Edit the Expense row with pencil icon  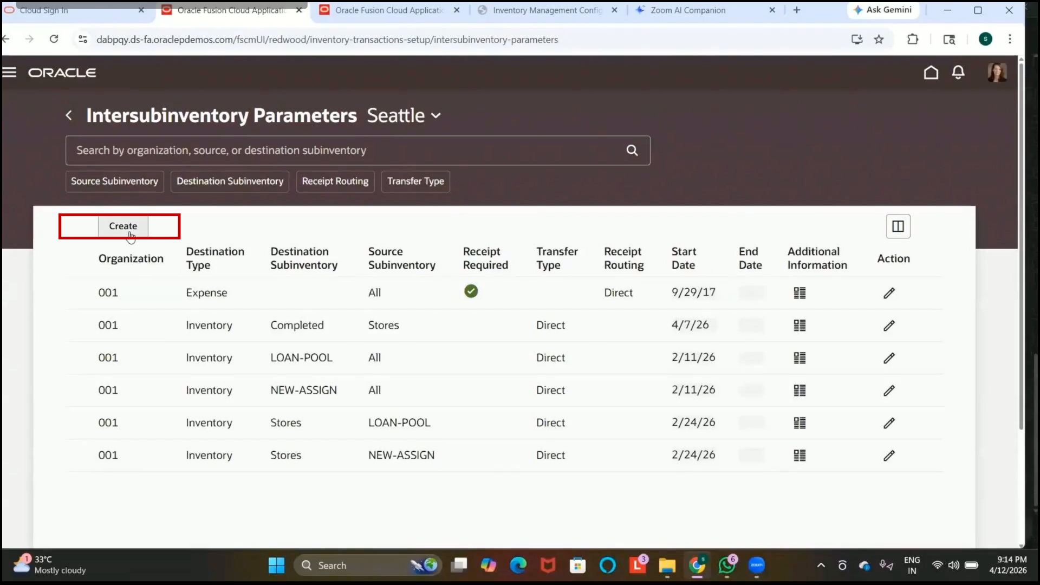pyautogui.click(x=889, y=293)
